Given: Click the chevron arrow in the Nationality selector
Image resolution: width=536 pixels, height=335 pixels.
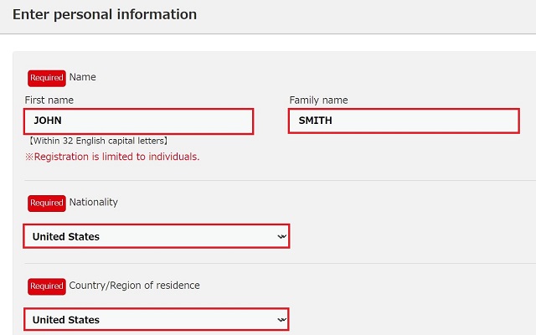Looking at the screenshot, I should coord(281,236).
